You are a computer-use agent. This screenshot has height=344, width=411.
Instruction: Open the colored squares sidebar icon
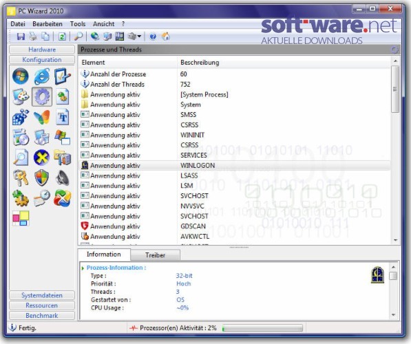pyautogui.click(x=21, y=218)
